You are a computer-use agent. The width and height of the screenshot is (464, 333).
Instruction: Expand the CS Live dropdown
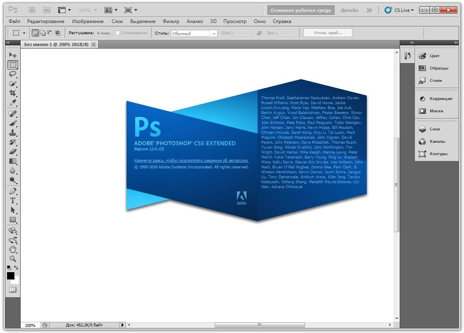[x=399, y=10]
